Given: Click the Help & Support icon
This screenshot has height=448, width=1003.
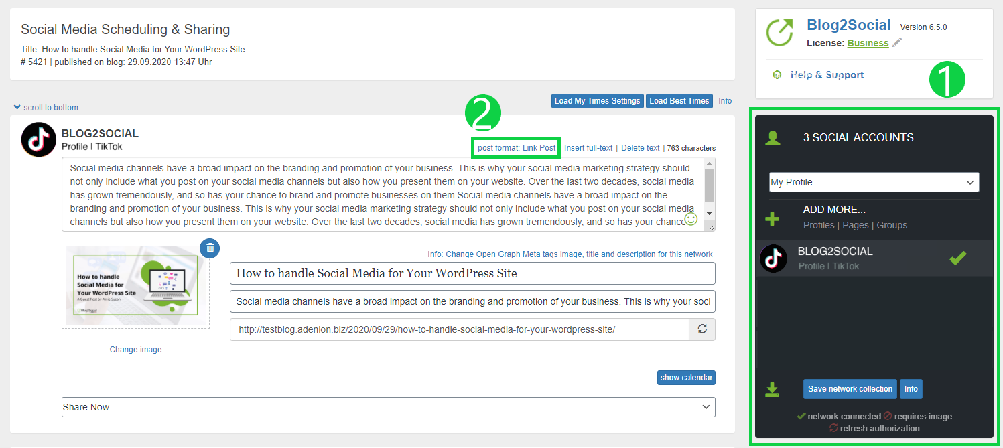Looking at the screenshot, I should 777,75.
